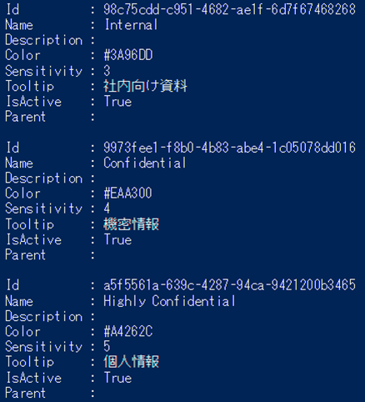Select the Name value Highly Confidential
The image size is (365, 402).
tap(169, 301)
